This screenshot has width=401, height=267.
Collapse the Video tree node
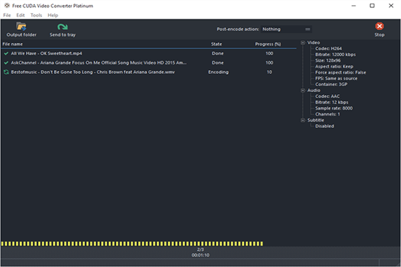point(303,42)
